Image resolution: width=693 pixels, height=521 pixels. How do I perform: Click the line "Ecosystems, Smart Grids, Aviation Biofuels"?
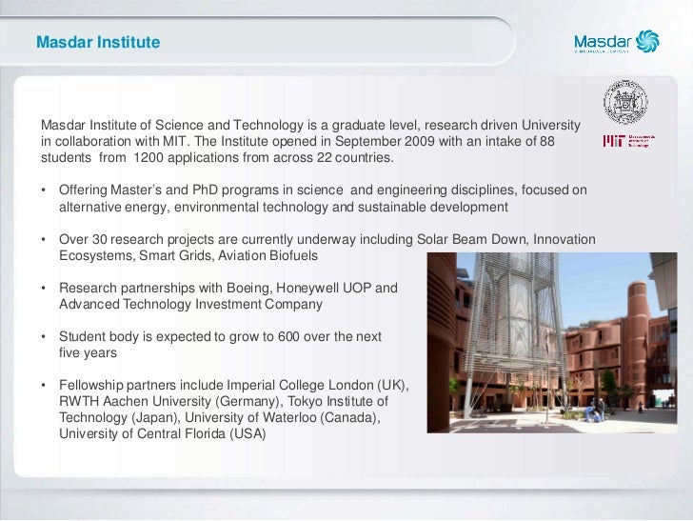pyautogui.click(x=188, y=255)
